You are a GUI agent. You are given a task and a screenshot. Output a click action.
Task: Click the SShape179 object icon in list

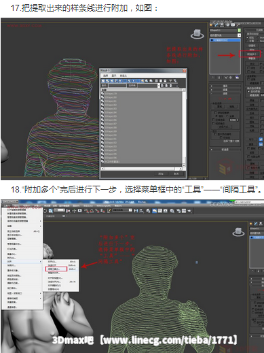[x=102, y=94]
